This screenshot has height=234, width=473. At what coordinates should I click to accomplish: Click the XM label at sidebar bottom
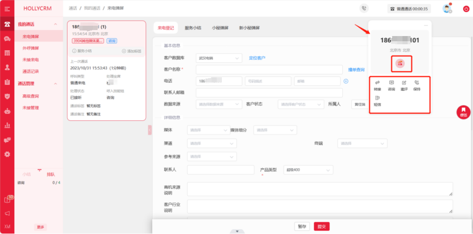point(7,227)
